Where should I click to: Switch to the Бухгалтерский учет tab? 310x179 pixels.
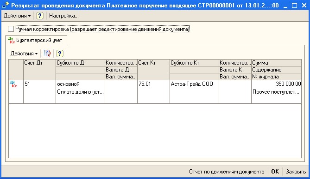pos(36,41)
